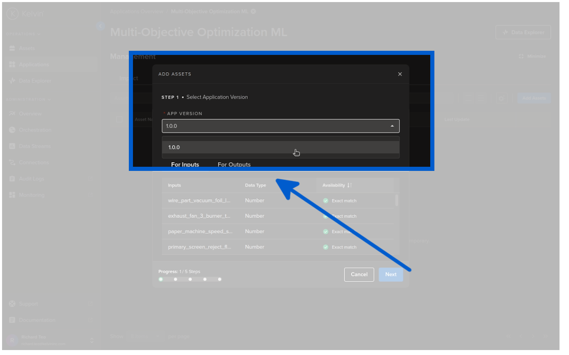569x355 pixels.
Task: Click the inputs list vertical scrollbar
Action: (x=397, y=200)
